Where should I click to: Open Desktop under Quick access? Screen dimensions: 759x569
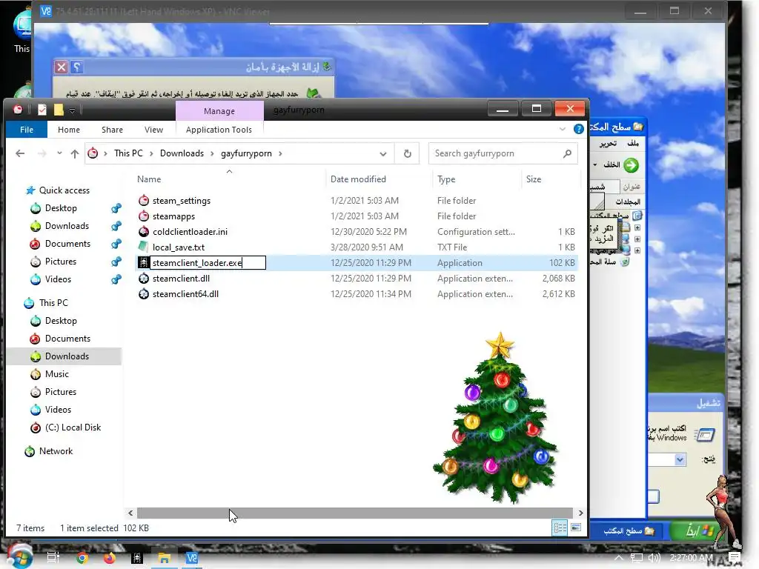coord(61,208)
